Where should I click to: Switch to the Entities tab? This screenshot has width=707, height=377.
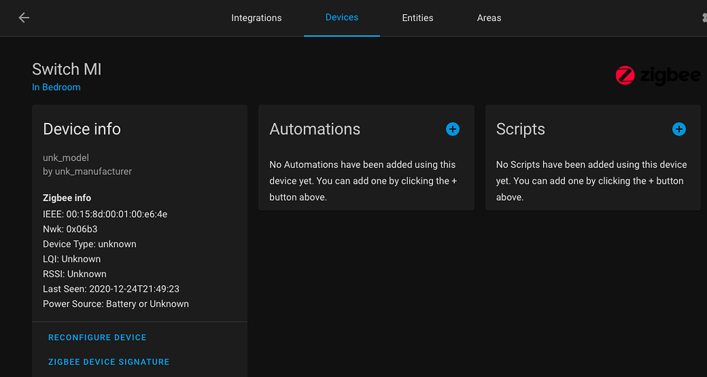coord(417,18)
